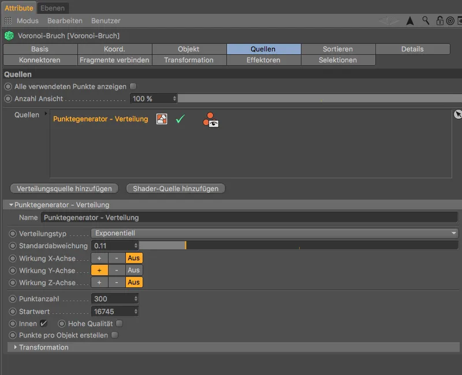
Task: Click the Anzahl Ansicht stepper arrows
Action: (x=174, y=99)
